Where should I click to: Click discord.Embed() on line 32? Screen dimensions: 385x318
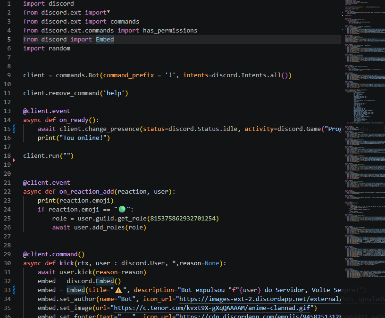pos(94,281)
